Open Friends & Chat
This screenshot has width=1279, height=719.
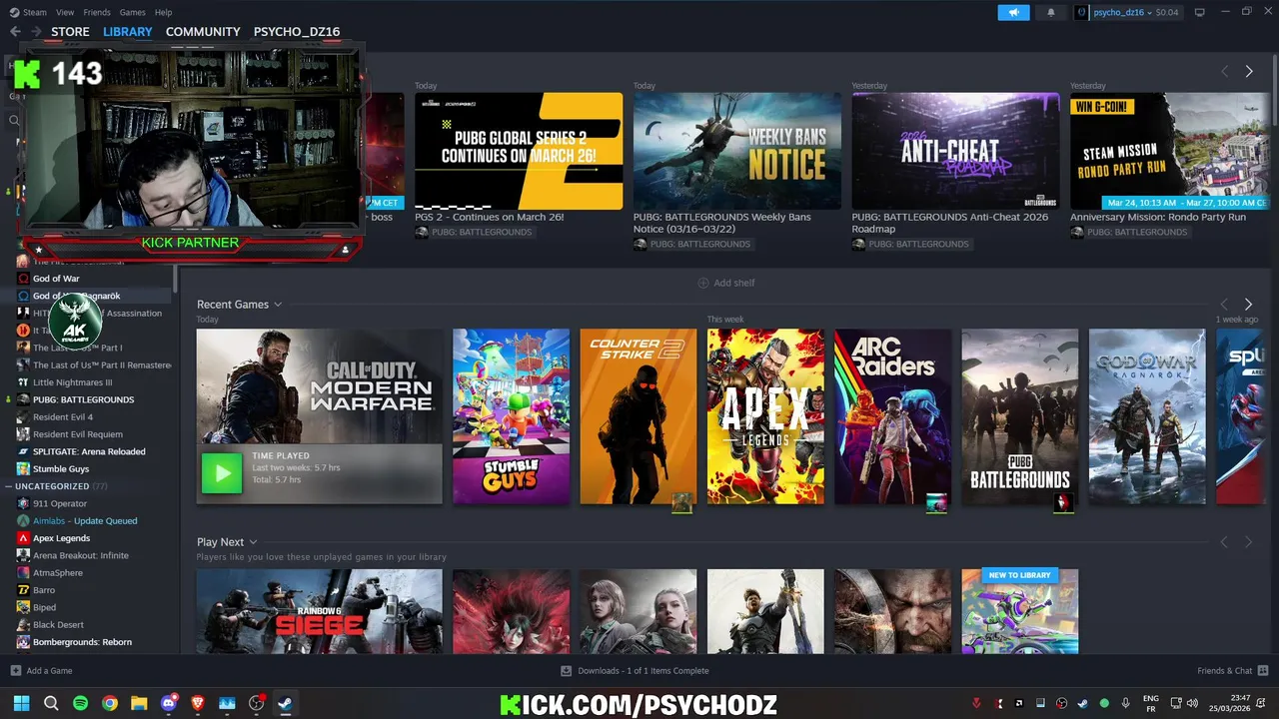1233,671
